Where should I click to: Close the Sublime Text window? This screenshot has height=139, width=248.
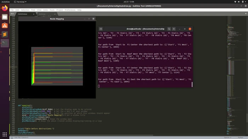tap(246, 6)
